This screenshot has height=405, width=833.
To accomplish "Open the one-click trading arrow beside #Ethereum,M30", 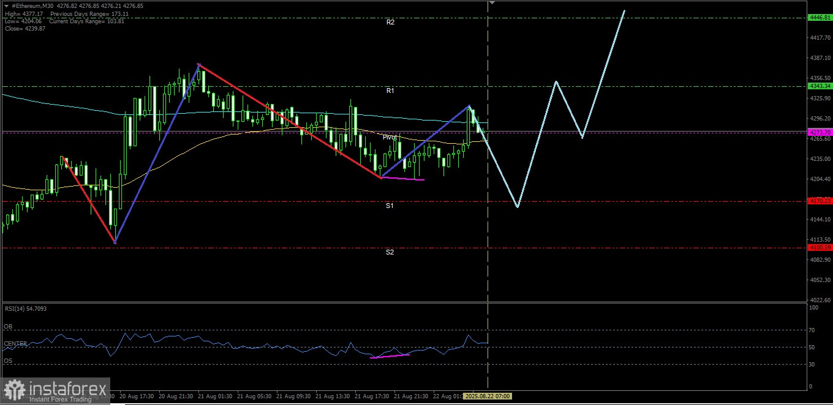I will click(6, 6).
